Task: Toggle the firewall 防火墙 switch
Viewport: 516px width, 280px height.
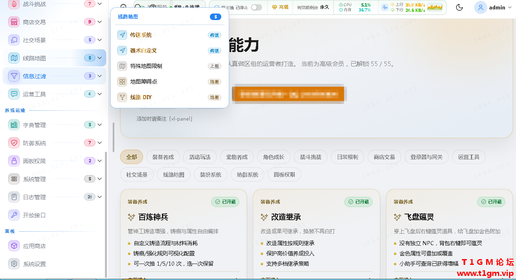Action: coord(257,7)
